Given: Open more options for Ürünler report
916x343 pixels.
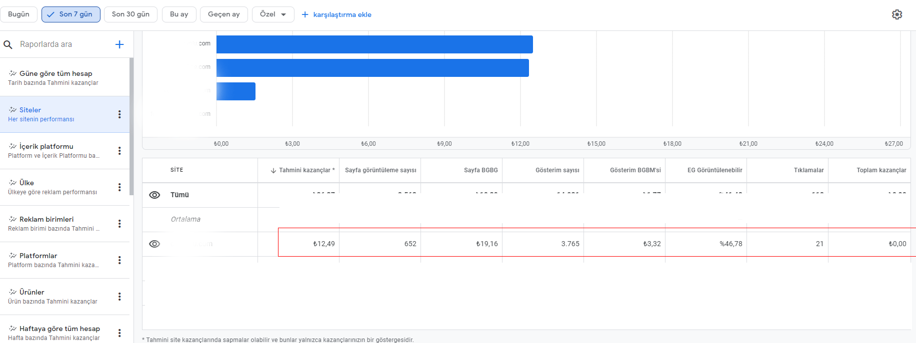Looking at the screenshot, I should click(x=119, y=297).
